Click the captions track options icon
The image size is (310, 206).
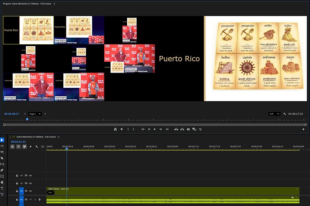[x=43, y=147]
